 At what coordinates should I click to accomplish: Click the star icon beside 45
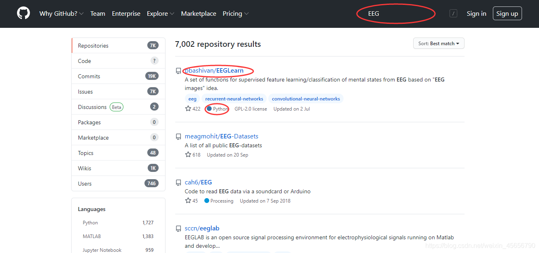click(188, 201)
